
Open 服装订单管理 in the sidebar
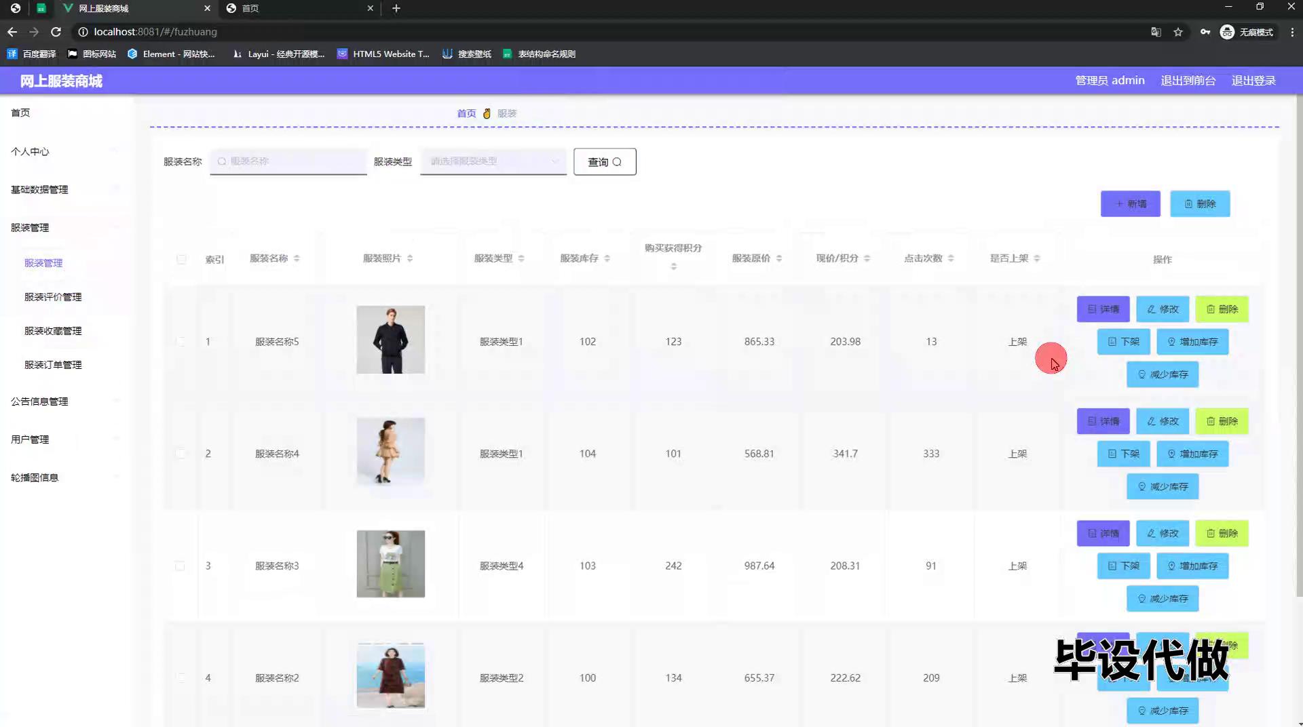(x=53, y=365)
